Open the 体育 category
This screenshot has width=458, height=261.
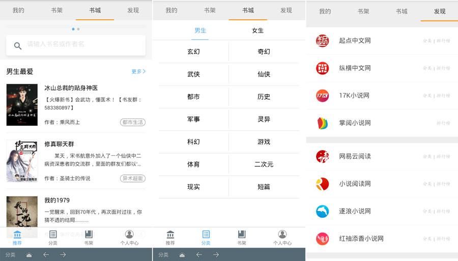[193, 164]
